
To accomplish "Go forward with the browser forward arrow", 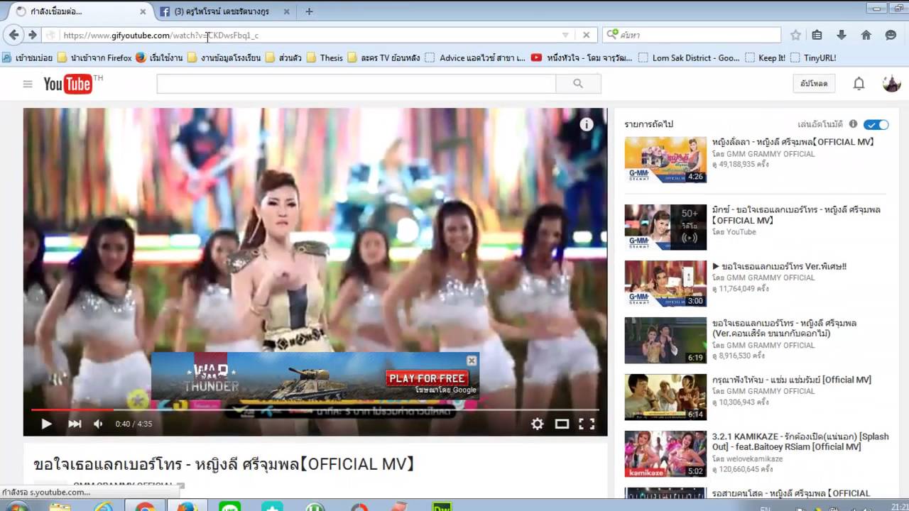I will coord(32,35).
